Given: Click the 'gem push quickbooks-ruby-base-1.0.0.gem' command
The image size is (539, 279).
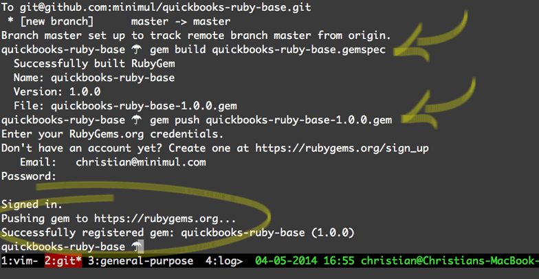Looking at the screenshot, I should pyautogui.click(x=271, y=120).
